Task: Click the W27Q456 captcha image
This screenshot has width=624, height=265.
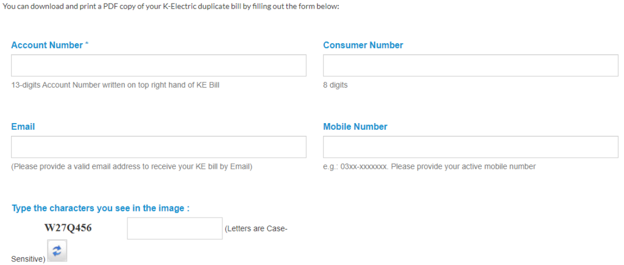Action: point(68,228)
